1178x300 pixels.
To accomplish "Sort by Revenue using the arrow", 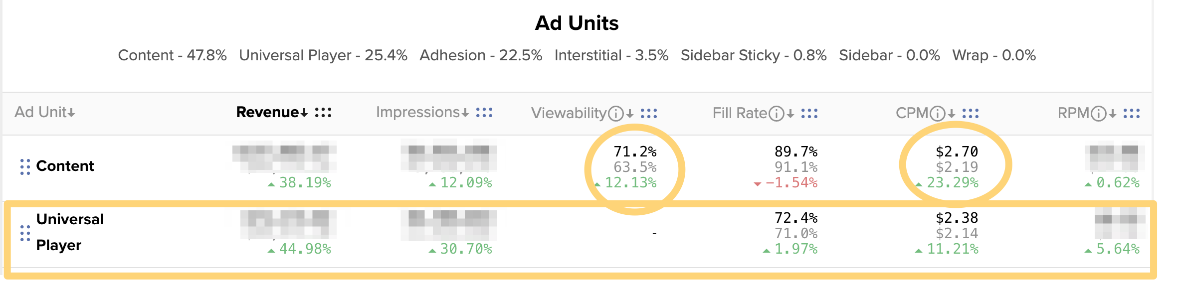I will 304,113.
